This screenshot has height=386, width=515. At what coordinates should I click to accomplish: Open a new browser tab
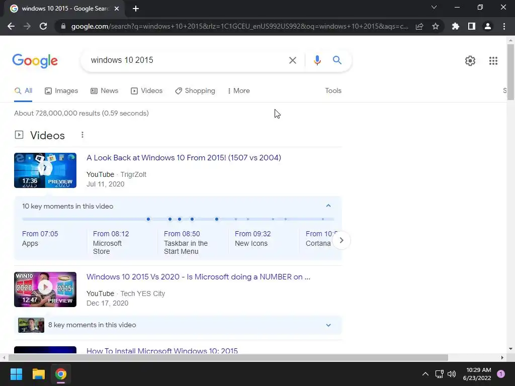136,9
